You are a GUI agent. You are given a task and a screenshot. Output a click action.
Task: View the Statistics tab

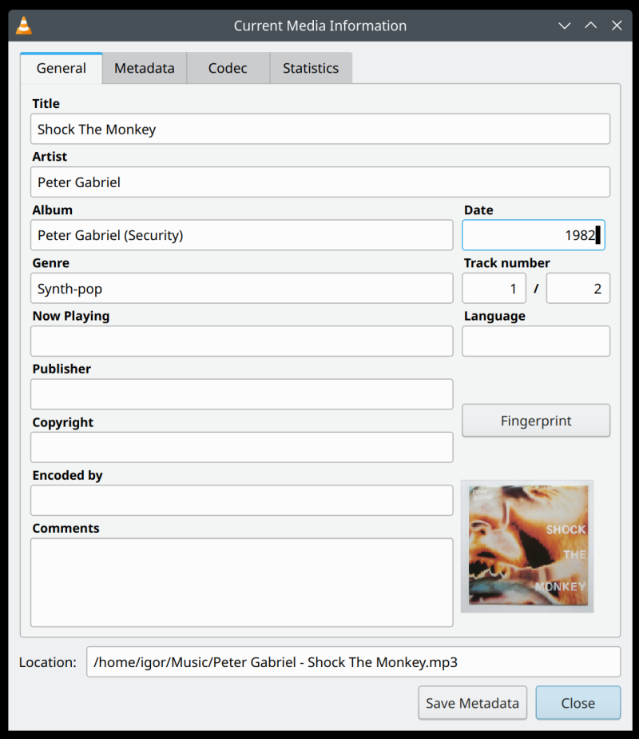311,68
